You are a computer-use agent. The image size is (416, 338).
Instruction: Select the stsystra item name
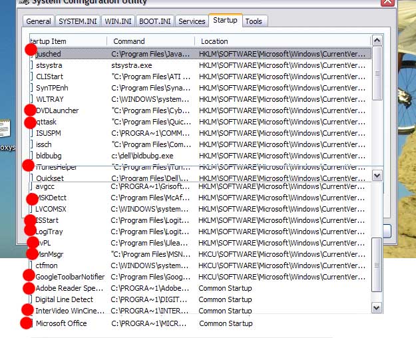pyautogui.click(x=49, y=65)
